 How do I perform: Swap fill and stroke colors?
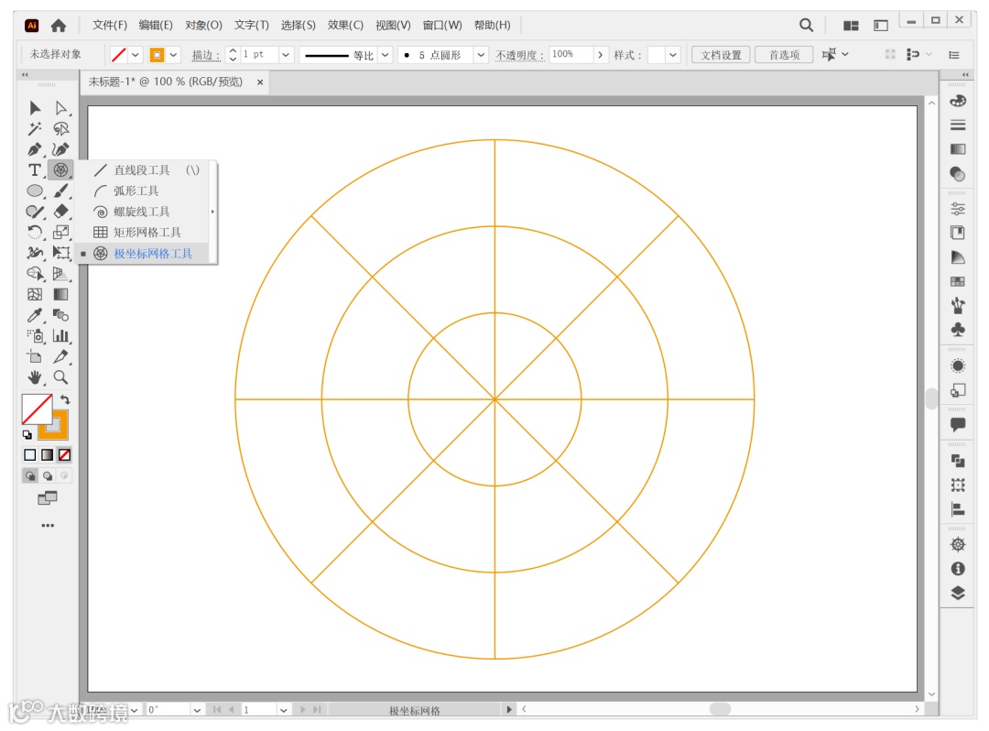tap(65, 400)
